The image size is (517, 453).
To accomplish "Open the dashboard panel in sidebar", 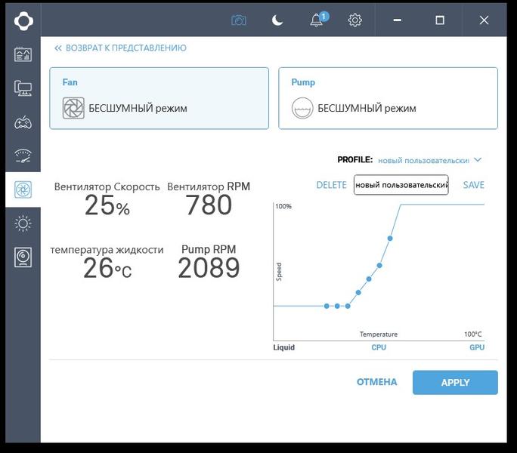I will point(23,54).
